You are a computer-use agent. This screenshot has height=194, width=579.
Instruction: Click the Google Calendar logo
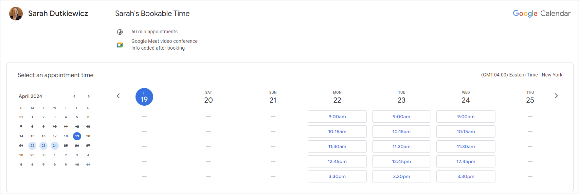tap(542, 14)
